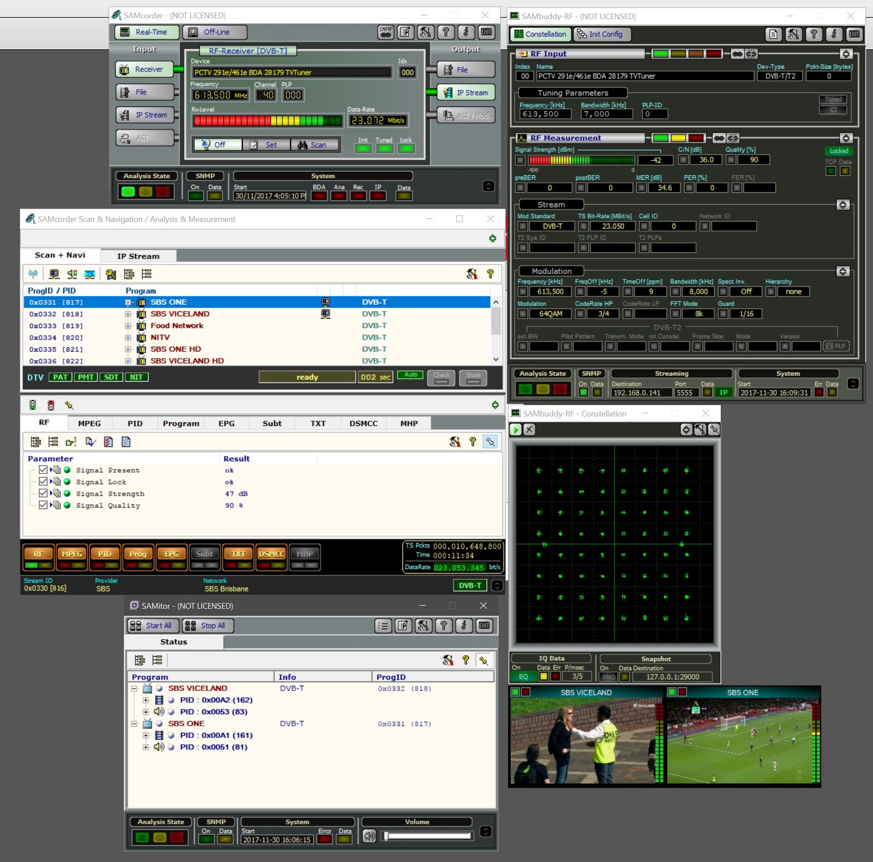Screen dimensions: 873x862
Task: Expand the SBS ONE program in scan list
Action: coord(128,302)
